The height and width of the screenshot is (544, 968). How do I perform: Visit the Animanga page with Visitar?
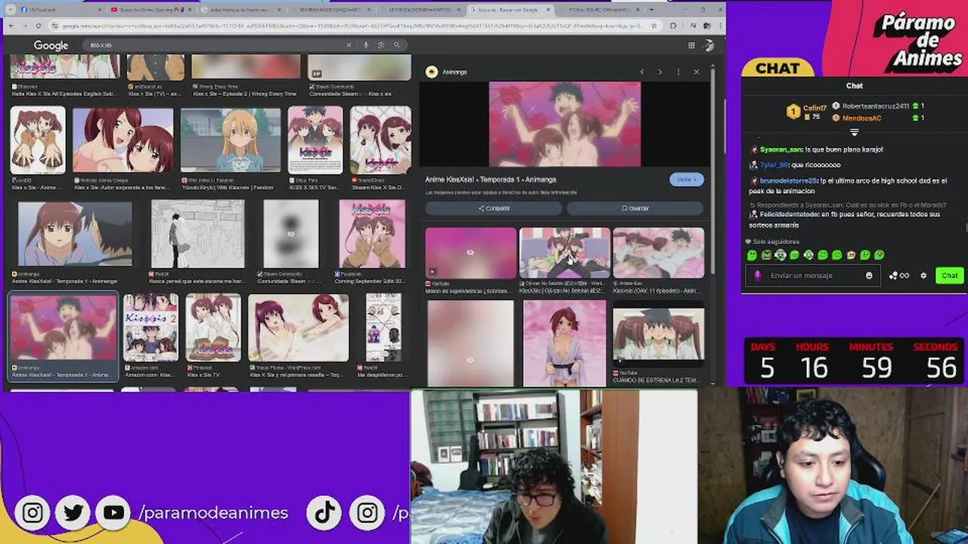[686, 180]
